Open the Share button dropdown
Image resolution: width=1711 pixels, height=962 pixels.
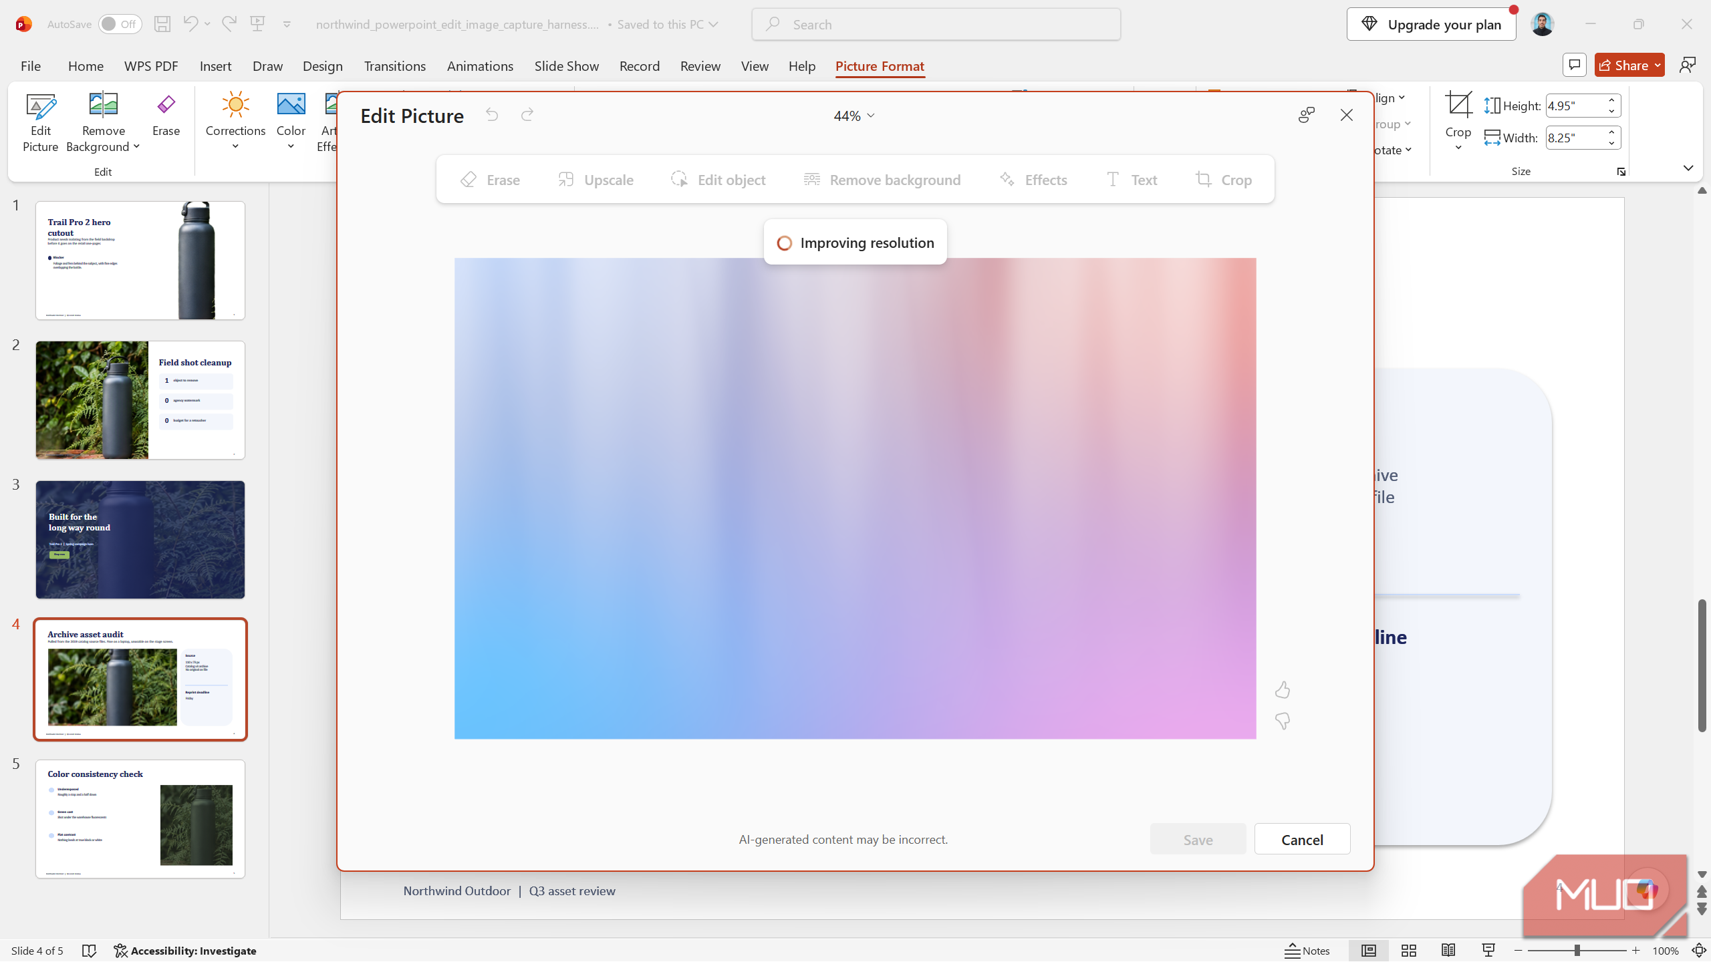click(1658, 65)
